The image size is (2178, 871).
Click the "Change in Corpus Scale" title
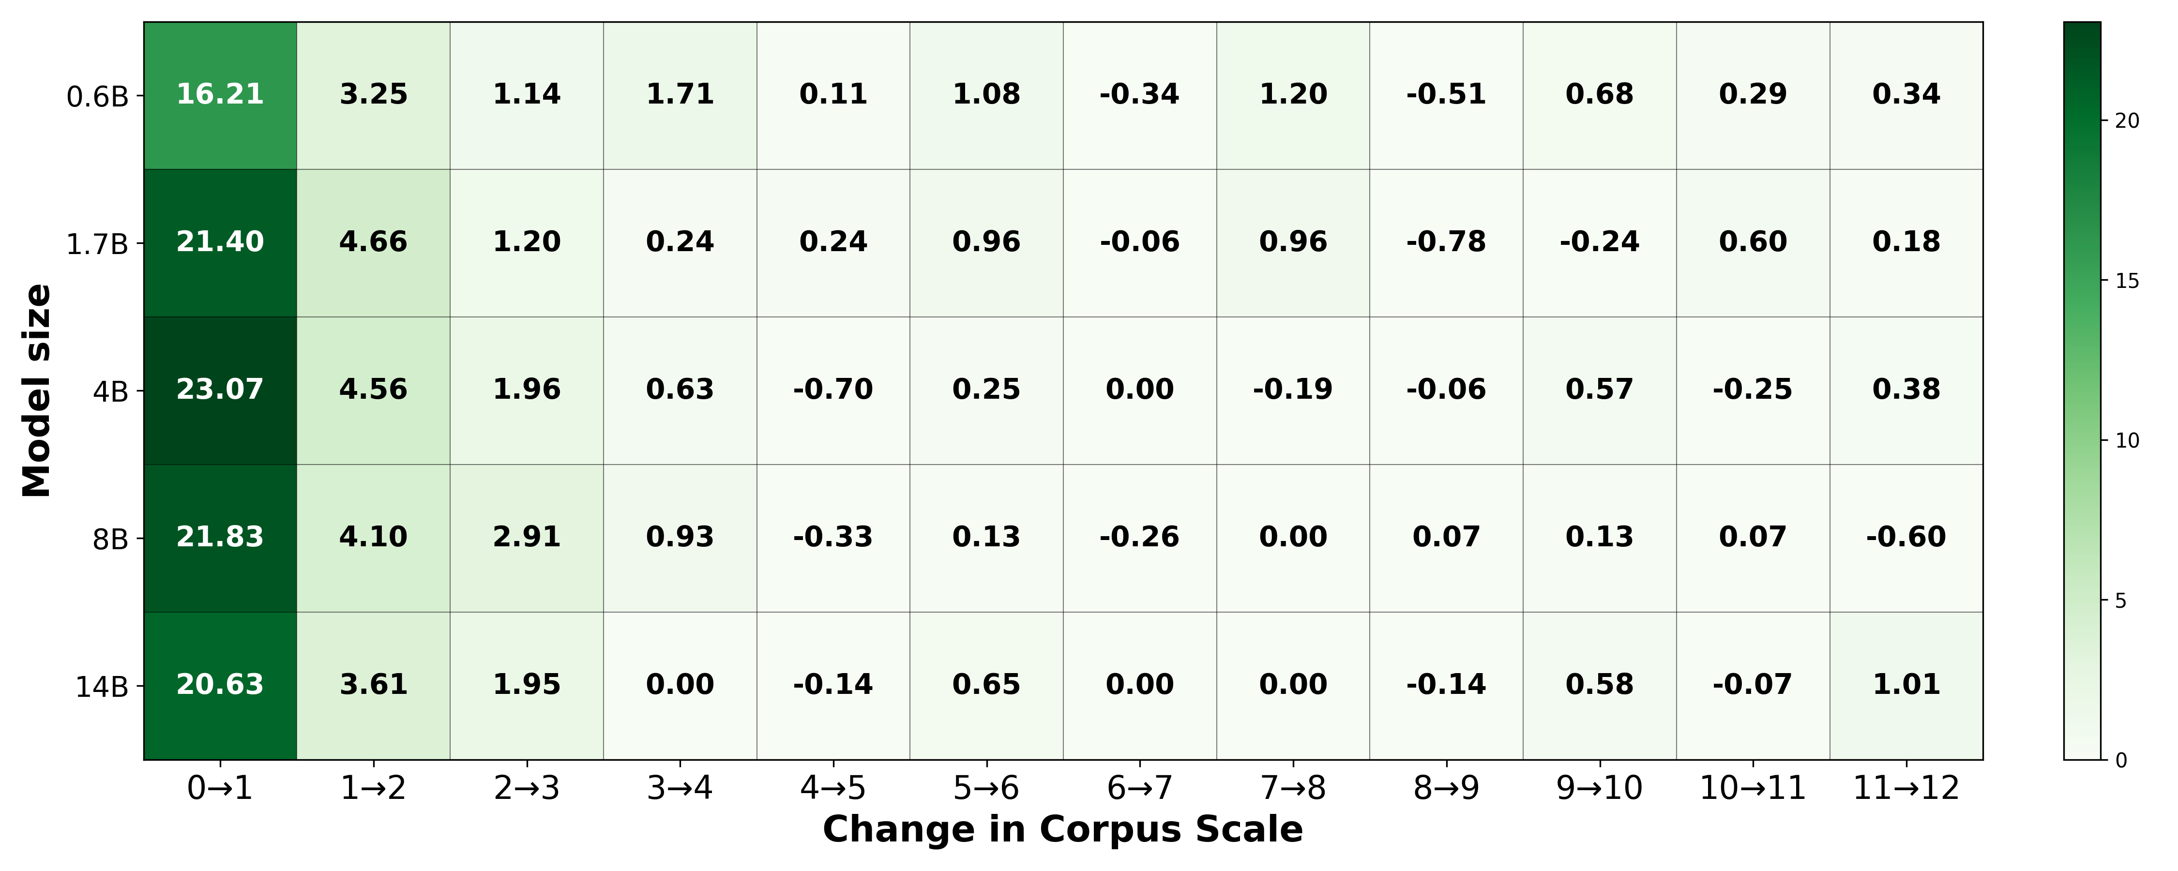point(1063,829)
